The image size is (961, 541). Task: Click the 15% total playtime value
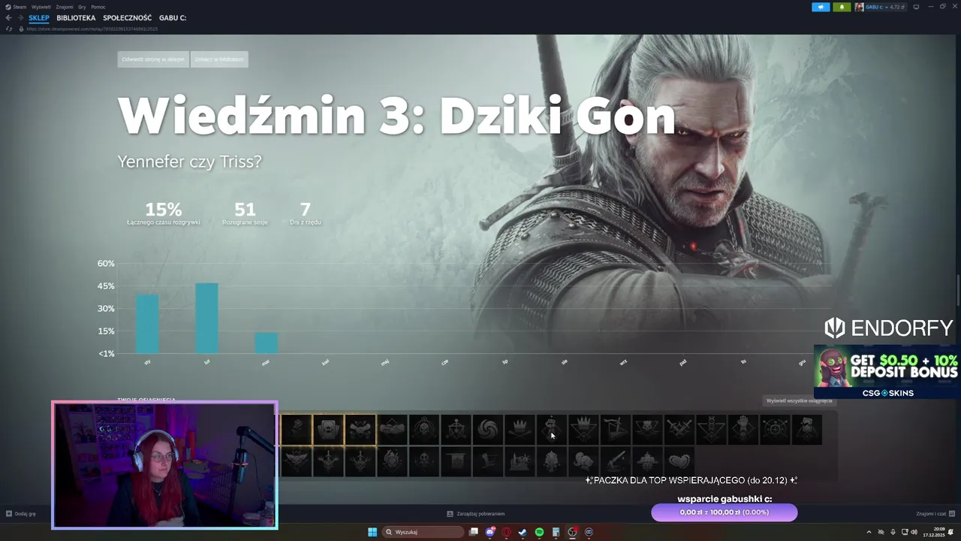(x=164, y=209)
